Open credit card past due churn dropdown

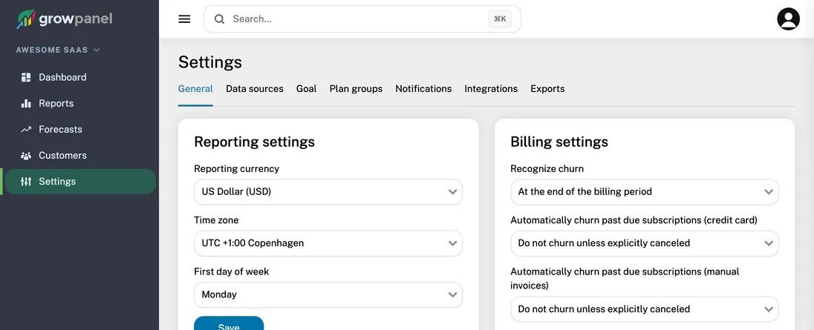645,243
